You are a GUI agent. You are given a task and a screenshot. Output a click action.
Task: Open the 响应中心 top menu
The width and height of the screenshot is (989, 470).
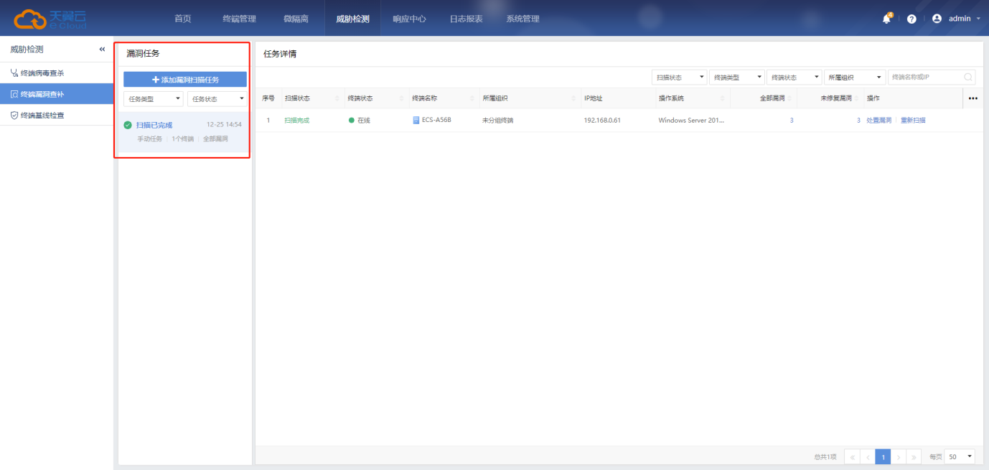(409, 19)
